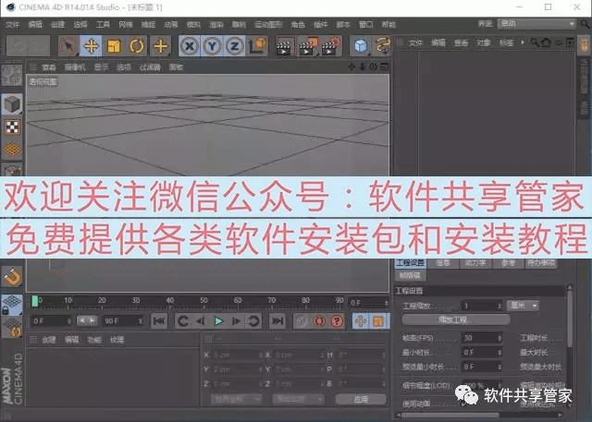
Task: Select the 工程设置 tab
Action: point(411,262)
